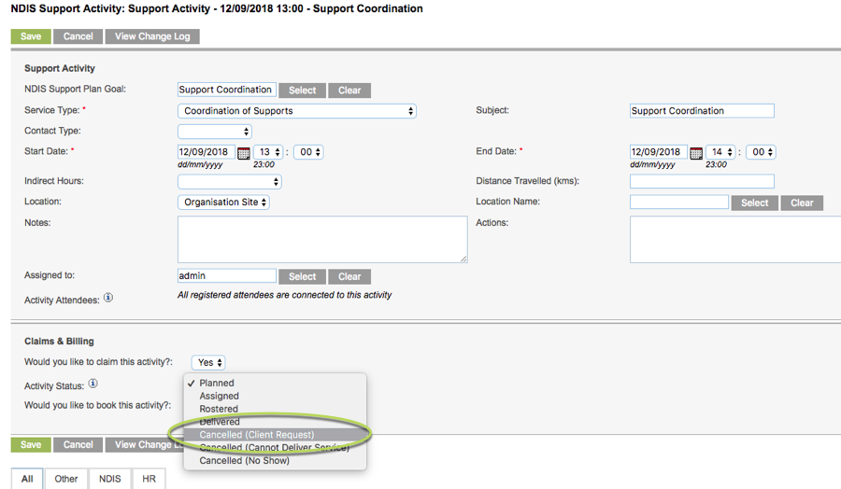Click the End Date text field
The image size is (841, 489).
[659, 152]
